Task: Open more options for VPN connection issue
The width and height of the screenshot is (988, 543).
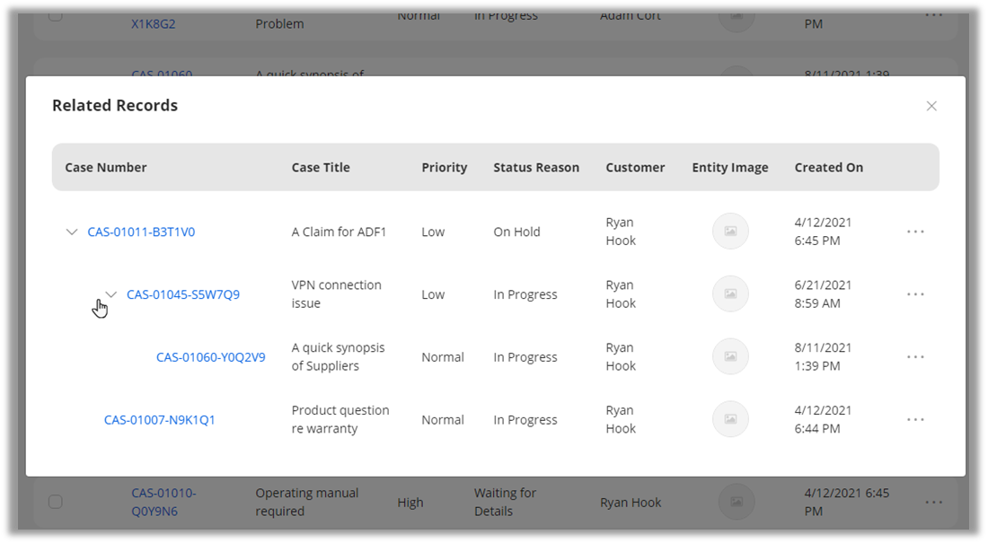Action: click(915, 294)
